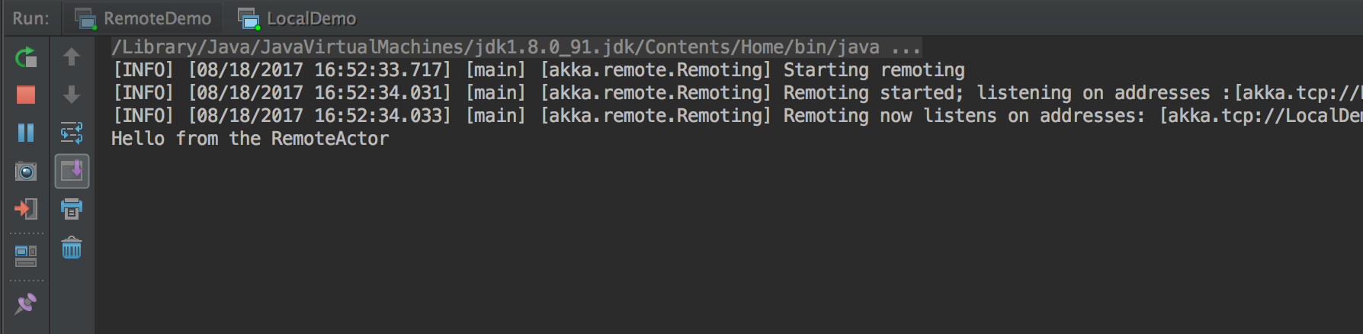Stop the running process
The height and width of the screenshot is (334, 1363).
26,95
